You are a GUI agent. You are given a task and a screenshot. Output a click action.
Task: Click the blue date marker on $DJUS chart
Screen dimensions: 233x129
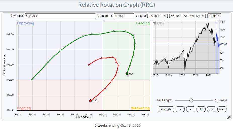click(x=216, y=48)
